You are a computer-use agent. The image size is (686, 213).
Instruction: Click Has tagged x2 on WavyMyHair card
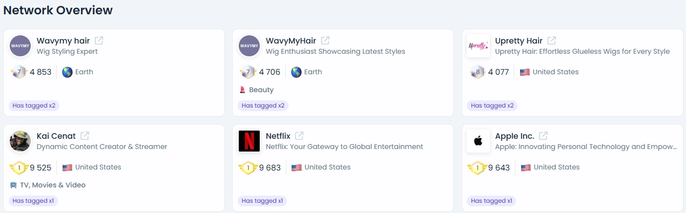[x=263, y=105]
